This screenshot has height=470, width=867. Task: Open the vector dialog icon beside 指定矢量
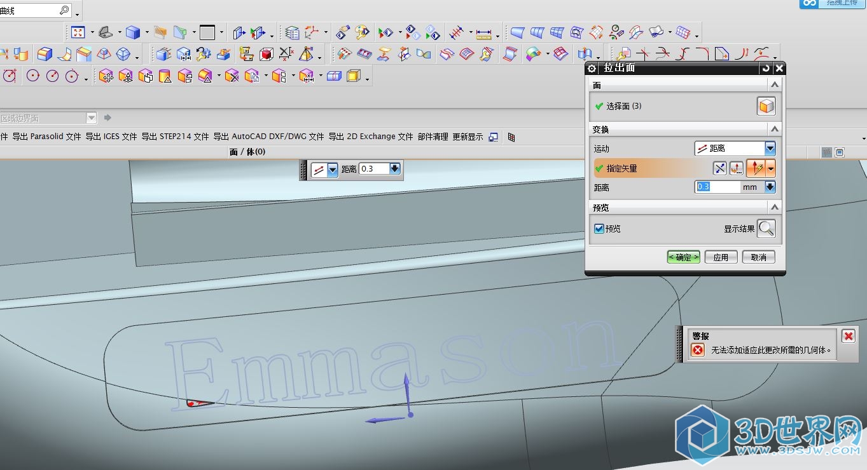pos(737,168)
